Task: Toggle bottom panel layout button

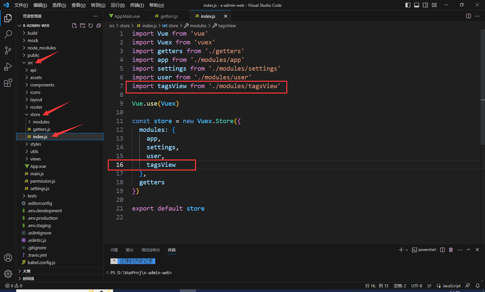Action: [417, 5]
